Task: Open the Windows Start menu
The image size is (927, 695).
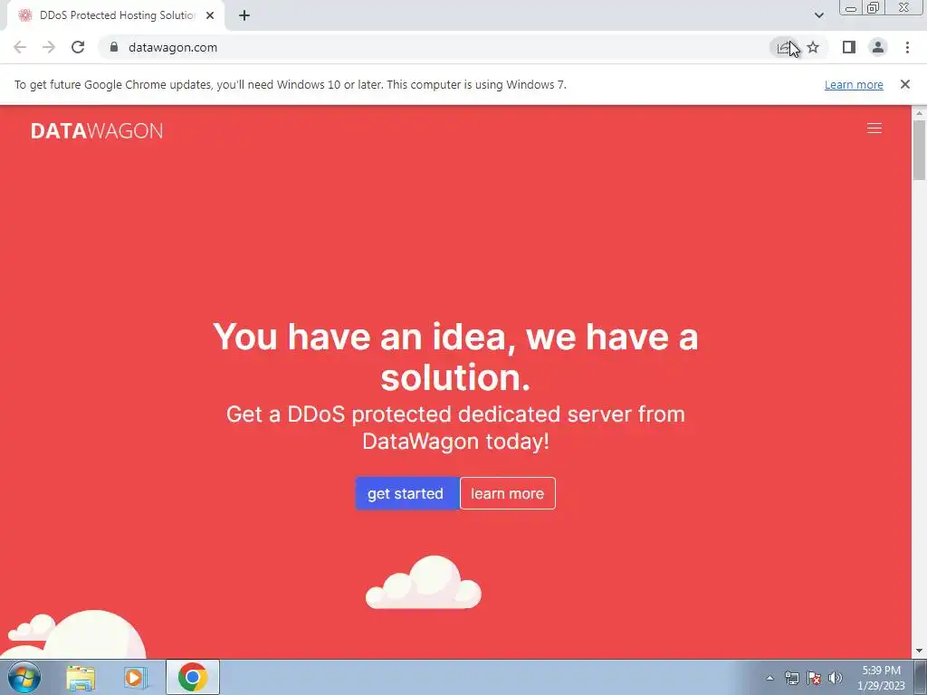Action: [24, 677]
